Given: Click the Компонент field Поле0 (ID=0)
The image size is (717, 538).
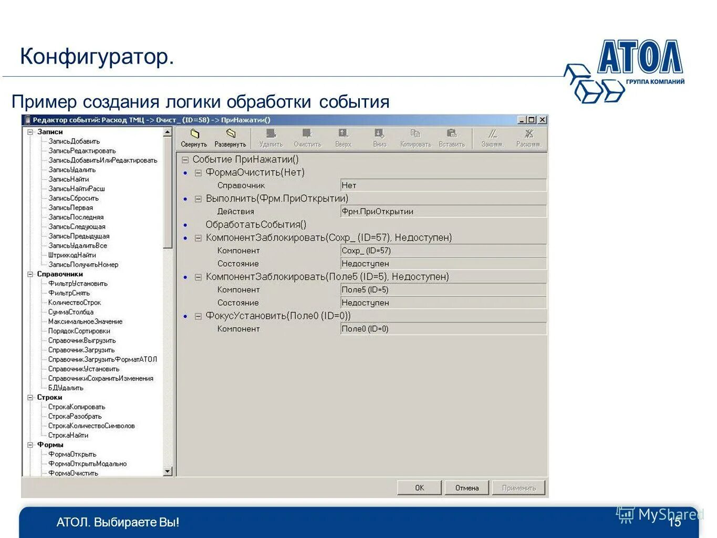Looking at the screenshot, I should pos(443,329).
